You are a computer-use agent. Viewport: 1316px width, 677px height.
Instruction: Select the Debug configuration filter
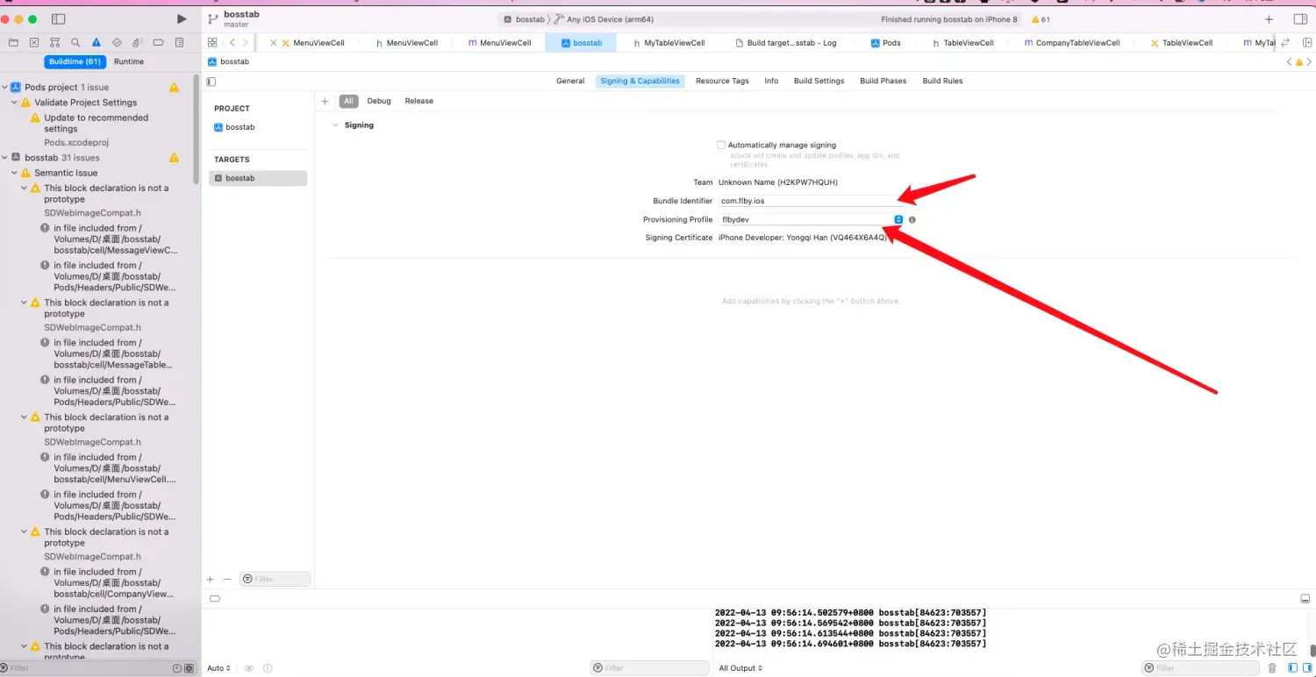[x=379, y=101]
